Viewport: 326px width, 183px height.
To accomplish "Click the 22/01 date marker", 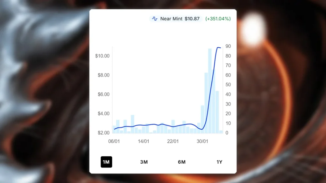I will point(173,141).
